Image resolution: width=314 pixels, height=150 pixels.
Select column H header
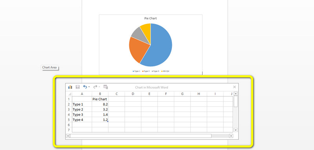click(x=199, y=94)
